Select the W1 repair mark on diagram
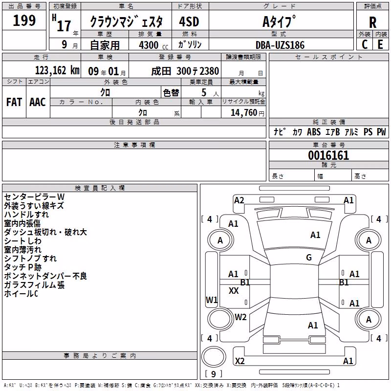The image size is (391, 391). 212,300
